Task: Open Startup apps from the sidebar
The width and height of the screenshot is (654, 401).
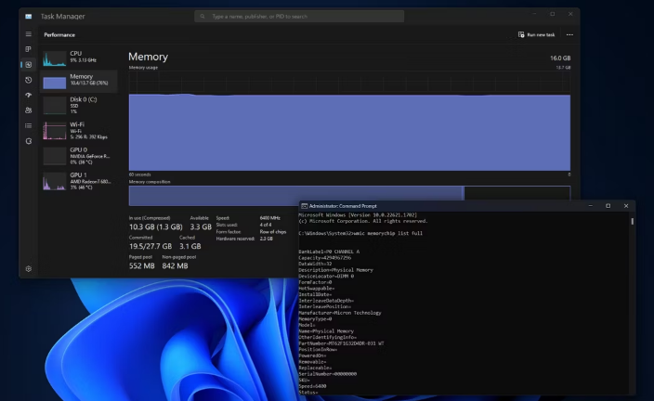Action: point(29,95)
